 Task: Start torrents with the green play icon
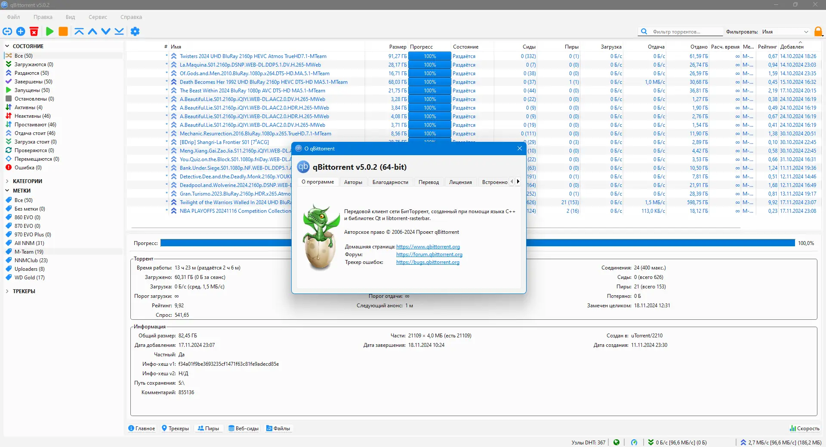(50, 31)
